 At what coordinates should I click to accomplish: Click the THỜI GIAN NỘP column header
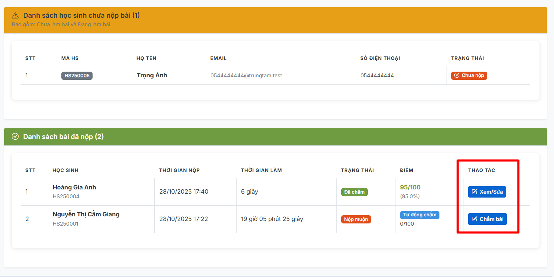179,170
